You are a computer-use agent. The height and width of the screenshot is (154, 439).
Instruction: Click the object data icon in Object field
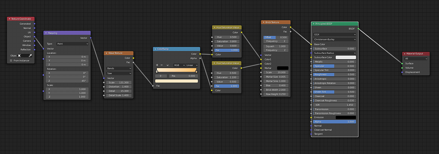click(x=19, y=56)
